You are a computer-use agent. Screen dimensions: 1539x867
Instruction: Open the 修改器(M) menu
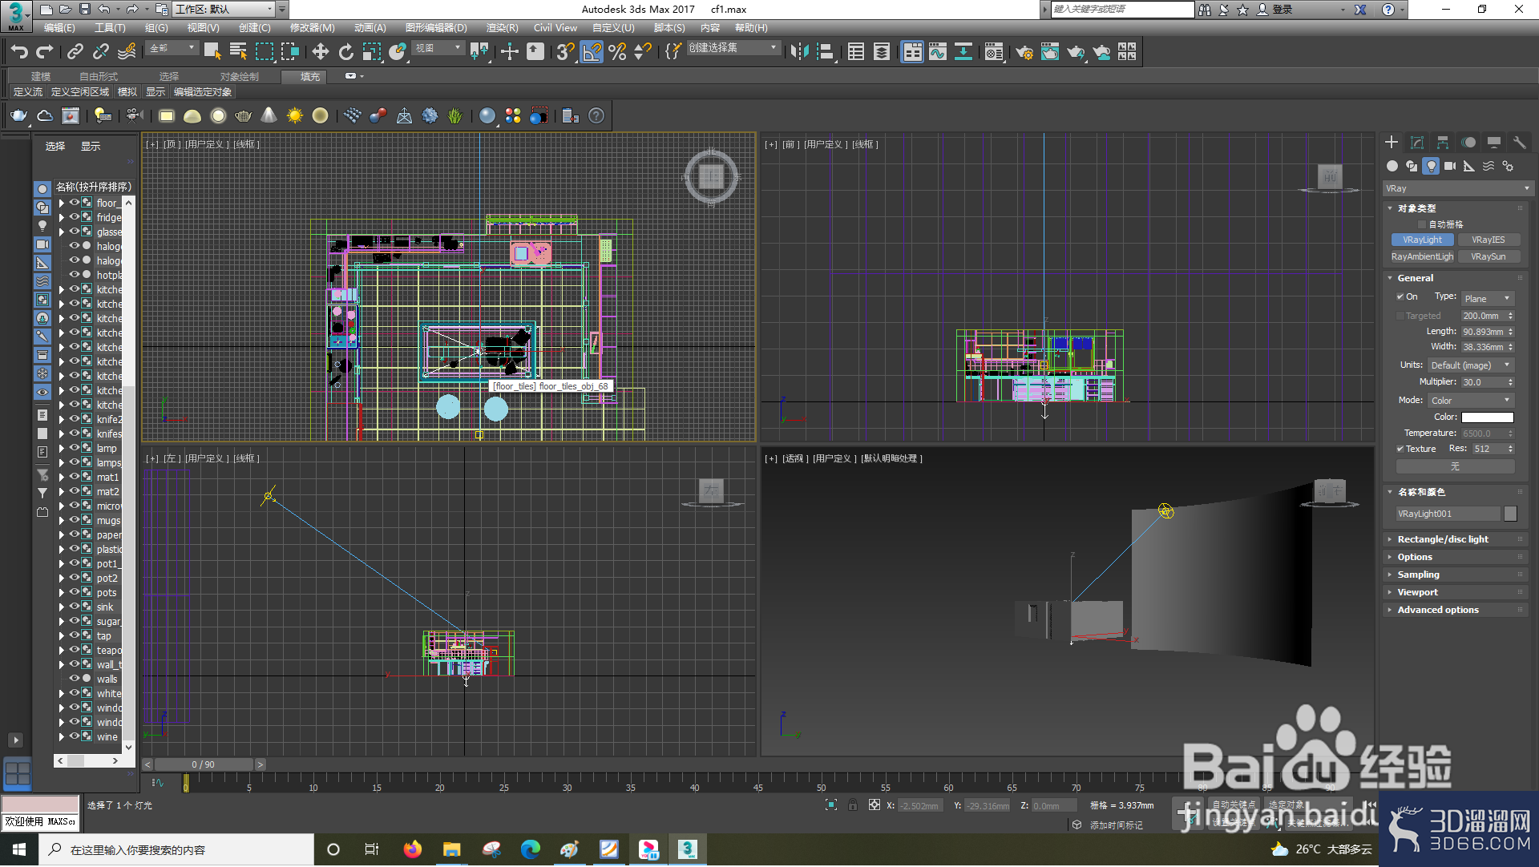[312, 28]
